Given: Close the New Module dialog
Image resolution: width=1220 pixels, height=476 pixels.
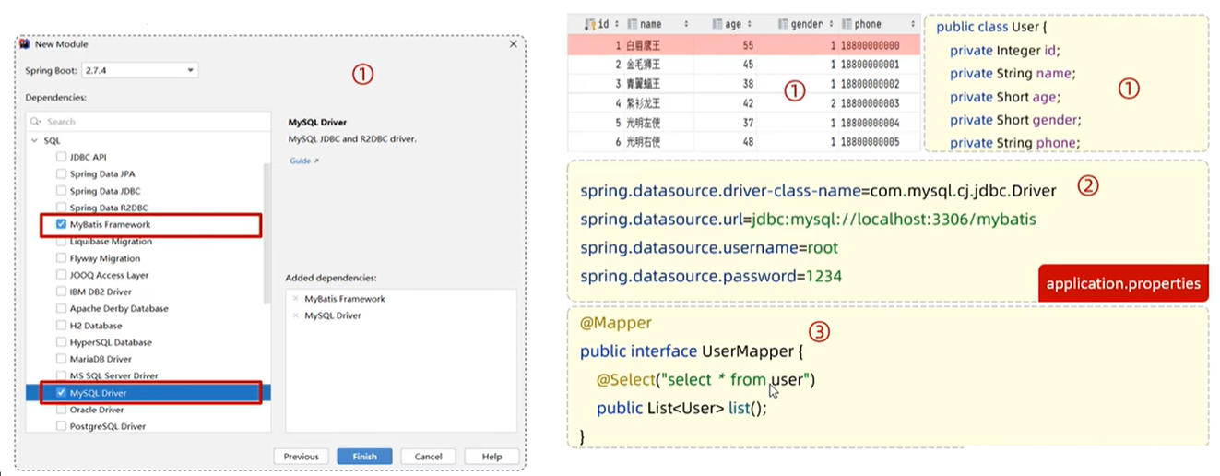Looking at the screenshot, I should [514, 44].
